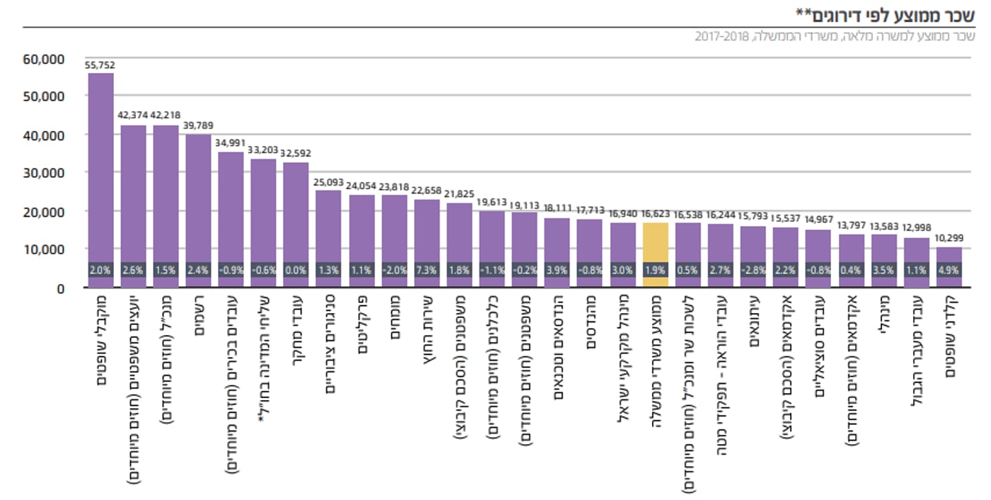Select the '10,000' vertical axis label
Screen dimensions: 991x500
tap(44, 249)
